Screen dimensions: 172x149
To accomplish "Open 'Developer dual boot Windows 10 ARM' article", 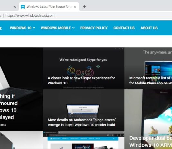I will click(151, 142).
